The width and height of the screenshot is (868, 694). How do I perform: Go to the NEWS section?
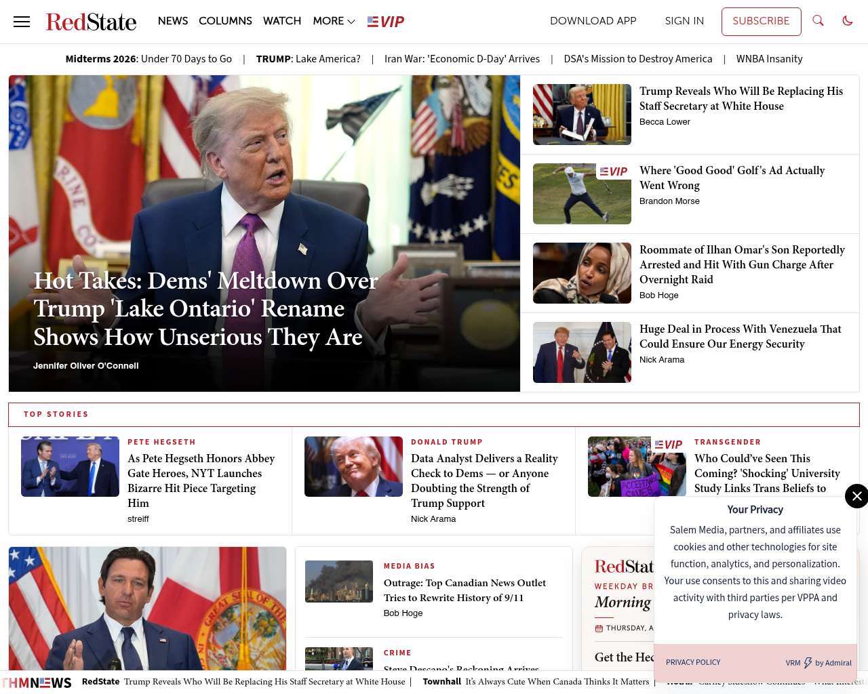pos(173,21)
